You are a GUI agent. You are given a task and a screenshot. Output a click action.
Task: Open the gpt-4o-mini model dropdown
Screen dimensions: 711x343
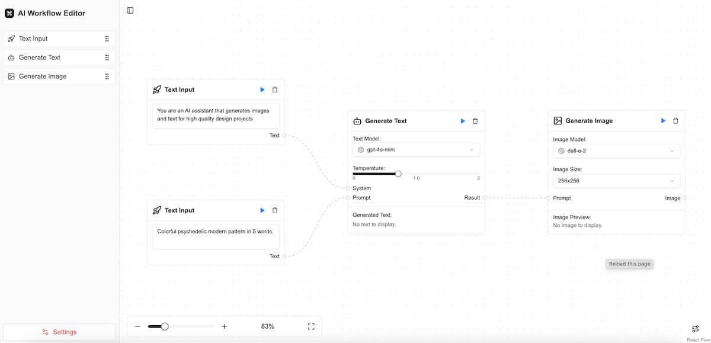click(416, 149)
